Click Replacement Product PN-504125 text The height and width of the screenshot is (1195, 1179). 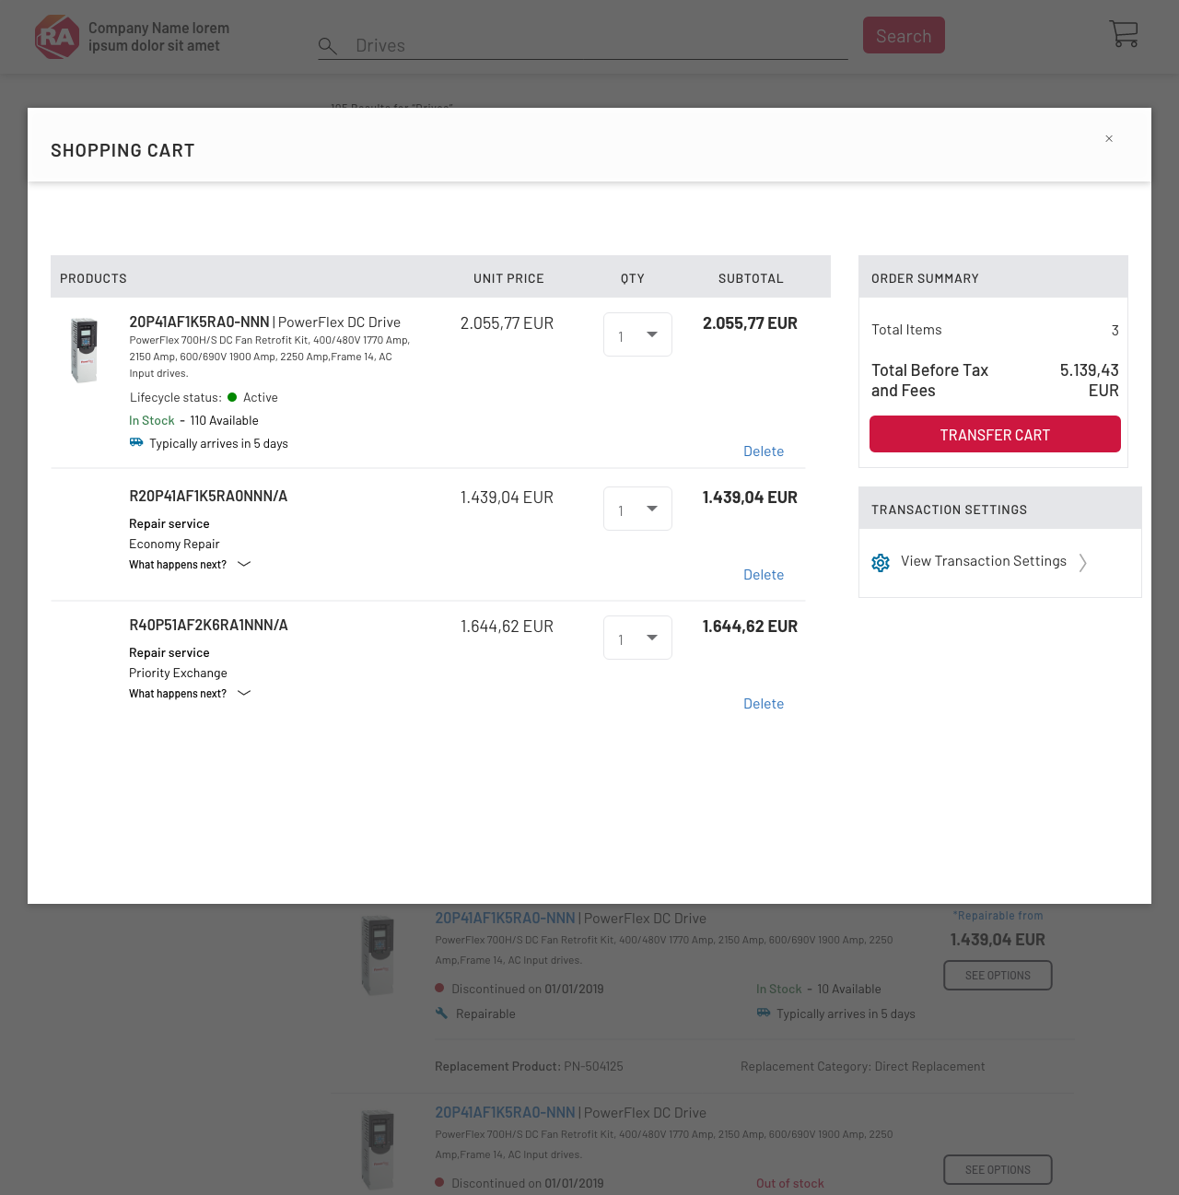click(529, 1066)
